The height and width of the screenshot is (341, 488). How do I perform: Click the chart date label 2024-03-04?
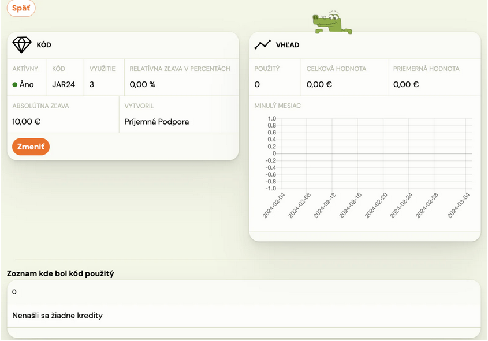click(x=458, y=205)
